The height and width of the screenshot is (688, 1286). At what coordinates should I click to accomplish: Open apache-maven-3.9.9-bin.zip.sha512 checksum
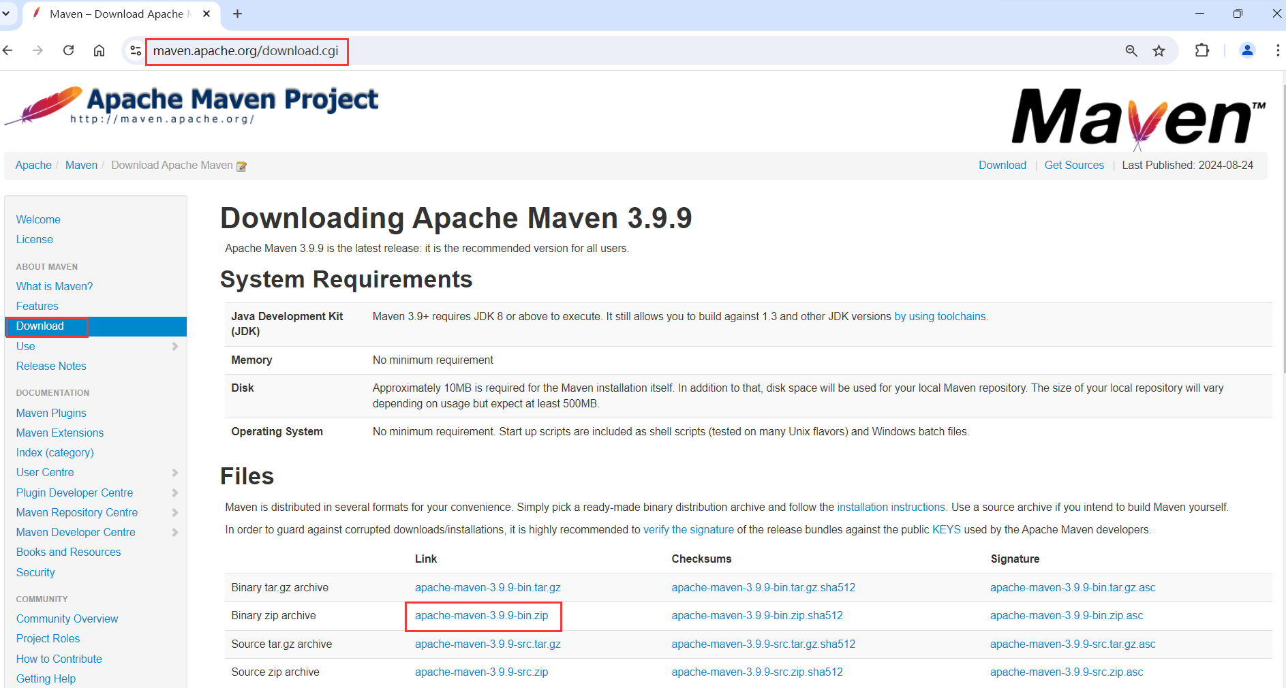757,616
